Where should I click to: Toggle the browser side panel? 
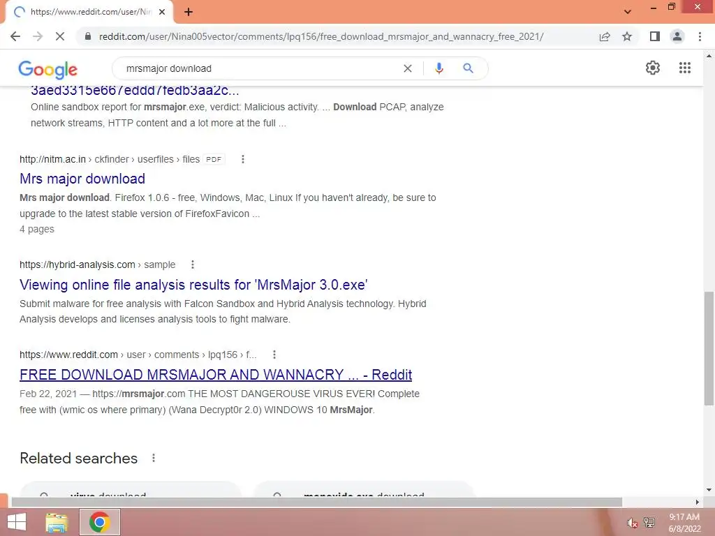click(655, 36)
